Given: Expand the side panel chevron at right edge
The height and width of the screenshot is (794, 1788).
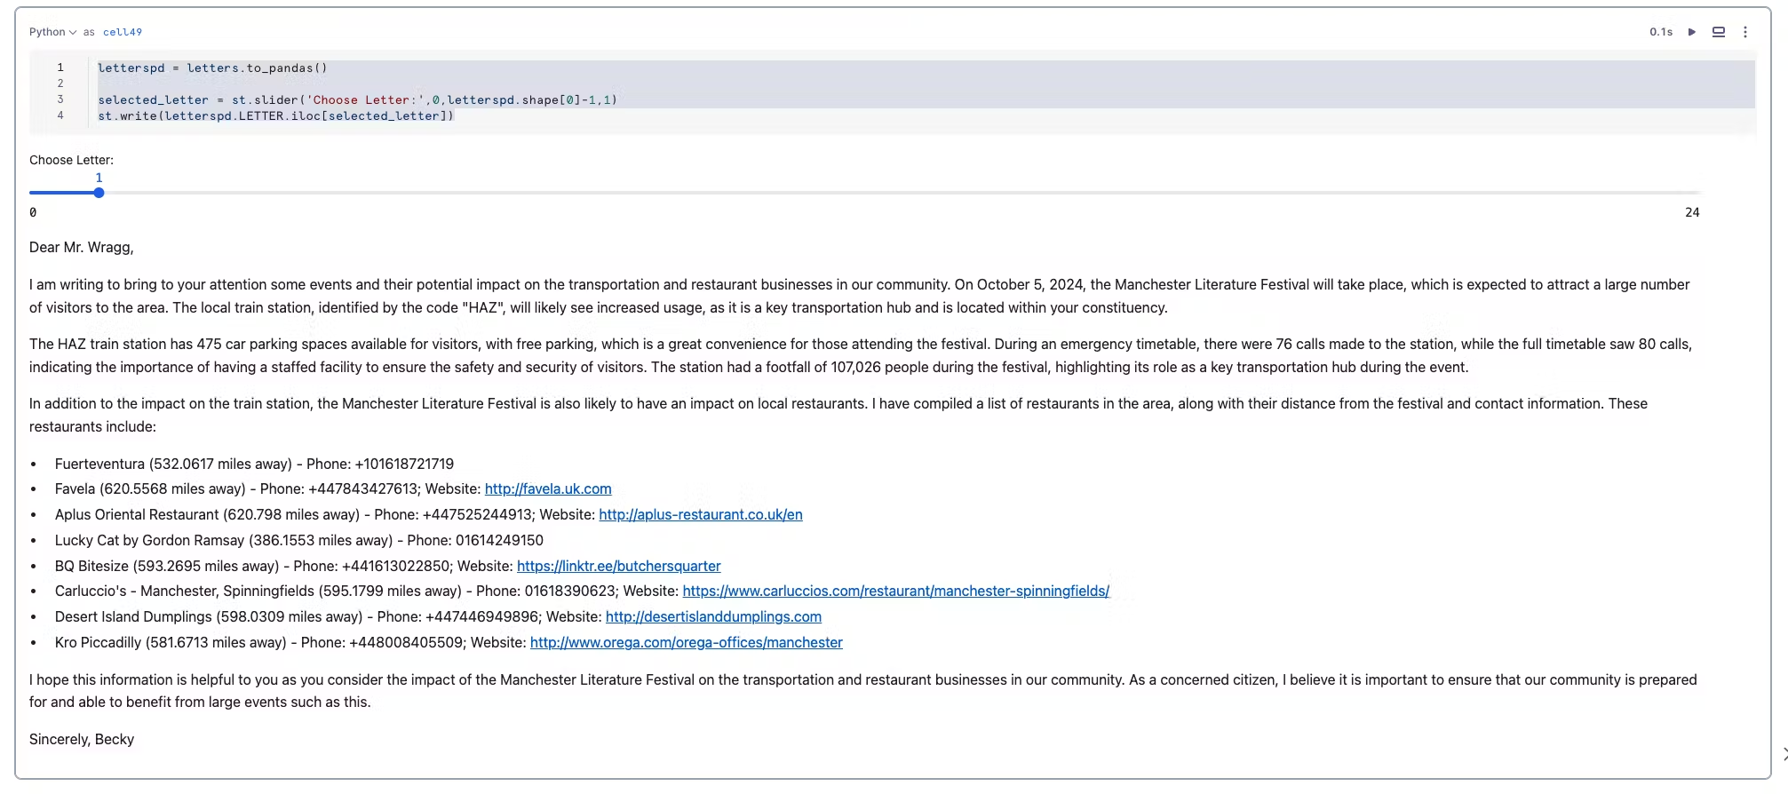Looking at the screenshot, I should pos(1784,754).
